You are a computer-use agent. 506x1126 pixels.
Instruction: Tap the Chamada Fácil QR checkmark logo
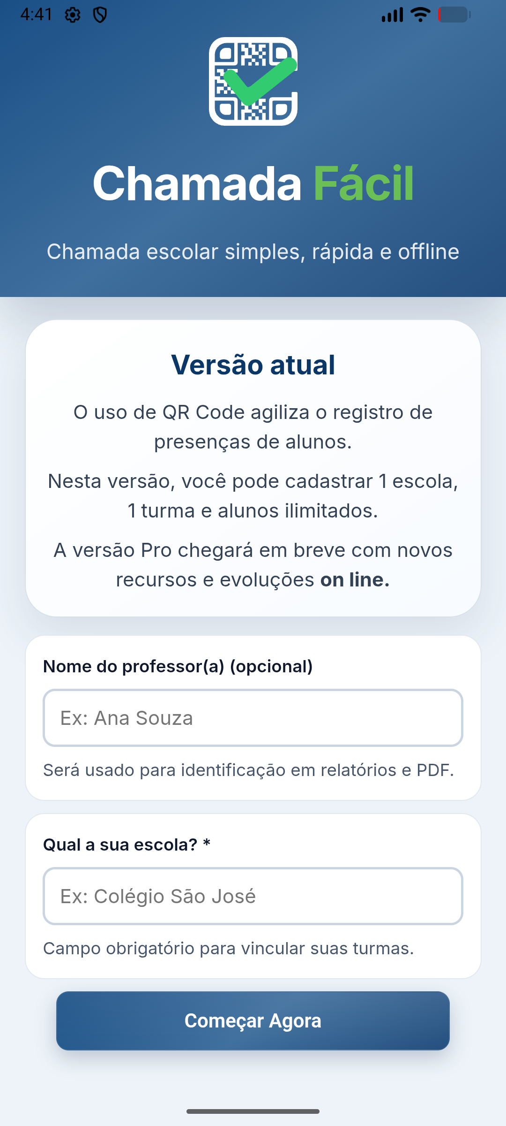click(253, 81)
